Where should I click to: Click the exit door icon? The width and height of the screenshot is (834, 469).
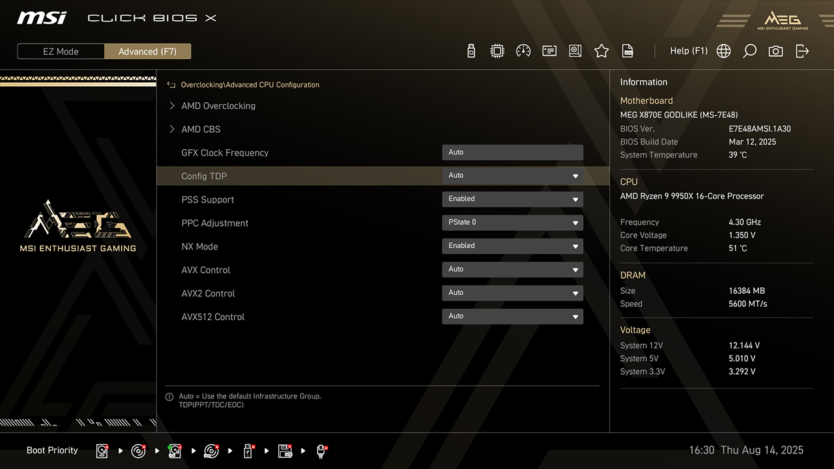[802, 51]
